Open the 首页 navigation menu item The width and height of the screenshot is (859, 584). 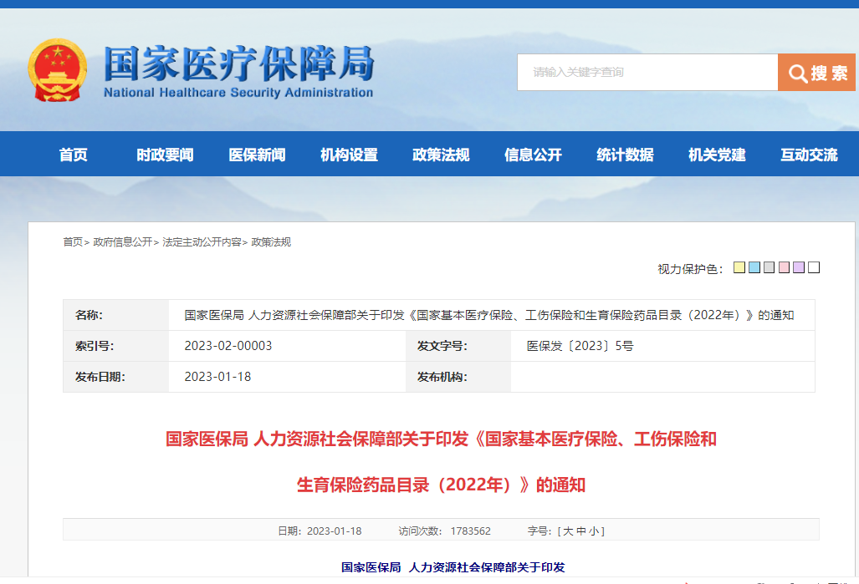pyautogui.click(x=73, y=155)
